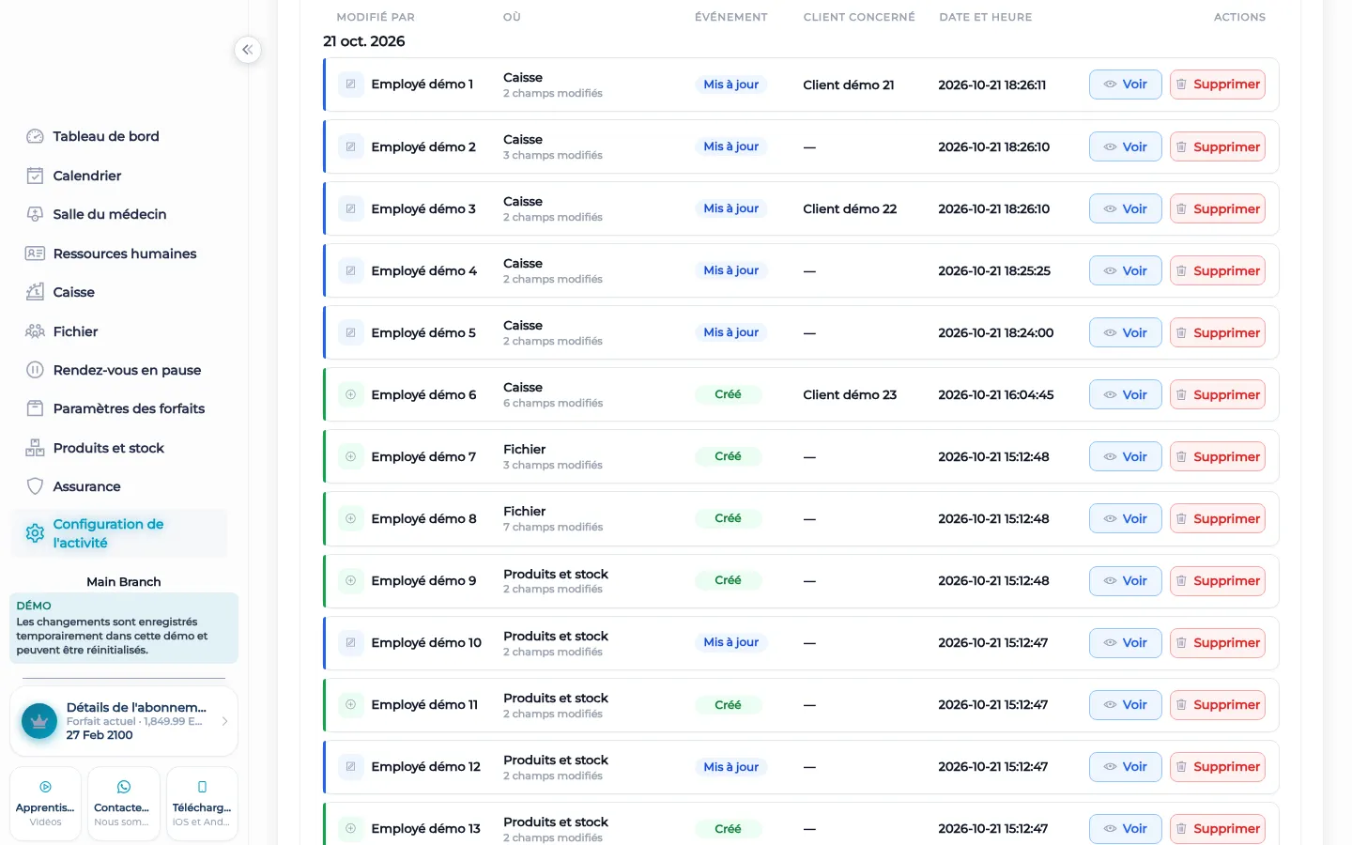This screenshot has height=845, width=1352.
Task: Select Client démo 22 cell
Action: 850,208
